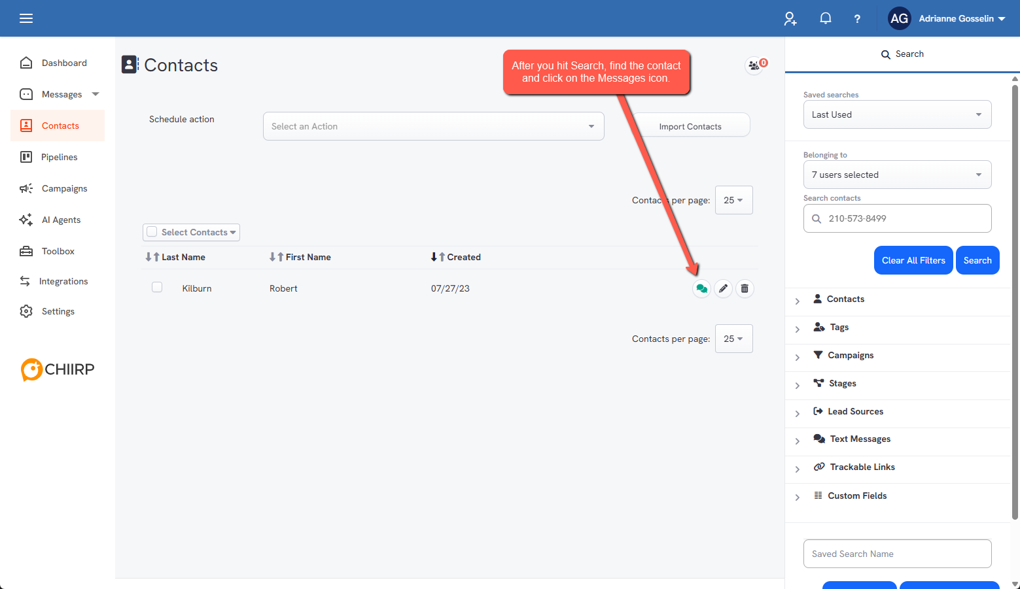The height and width of the screenshot is (589, 1020).
Task: Click the Clear All Filters button
Action: (913, 260)
